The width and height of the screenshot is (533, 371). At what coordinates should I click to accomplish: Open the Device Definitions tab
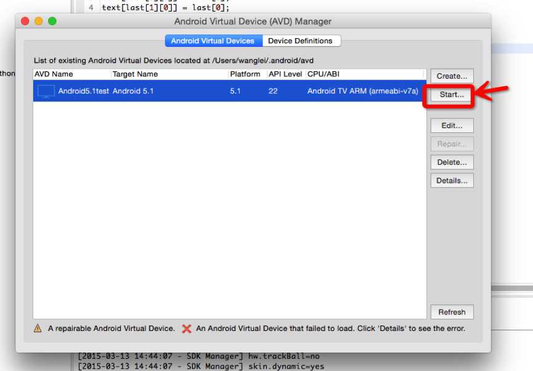pos(301,41)
